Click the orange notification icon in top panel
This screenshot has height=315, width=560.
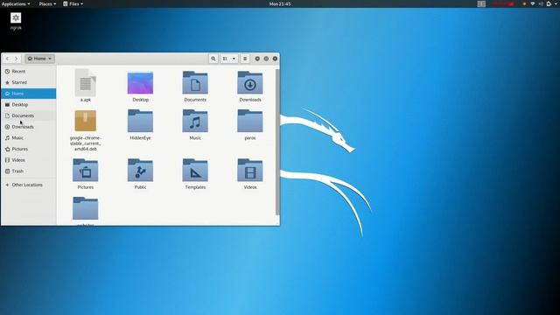[524, 3]
